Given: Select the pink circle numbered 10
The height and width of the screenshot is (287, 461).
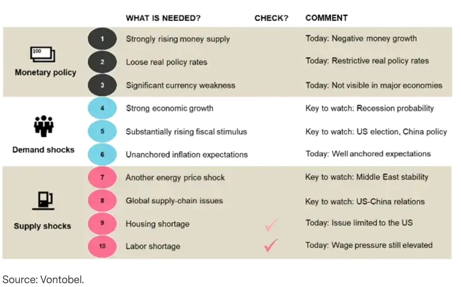Looking at the screenshot, I should coord(102,246).
